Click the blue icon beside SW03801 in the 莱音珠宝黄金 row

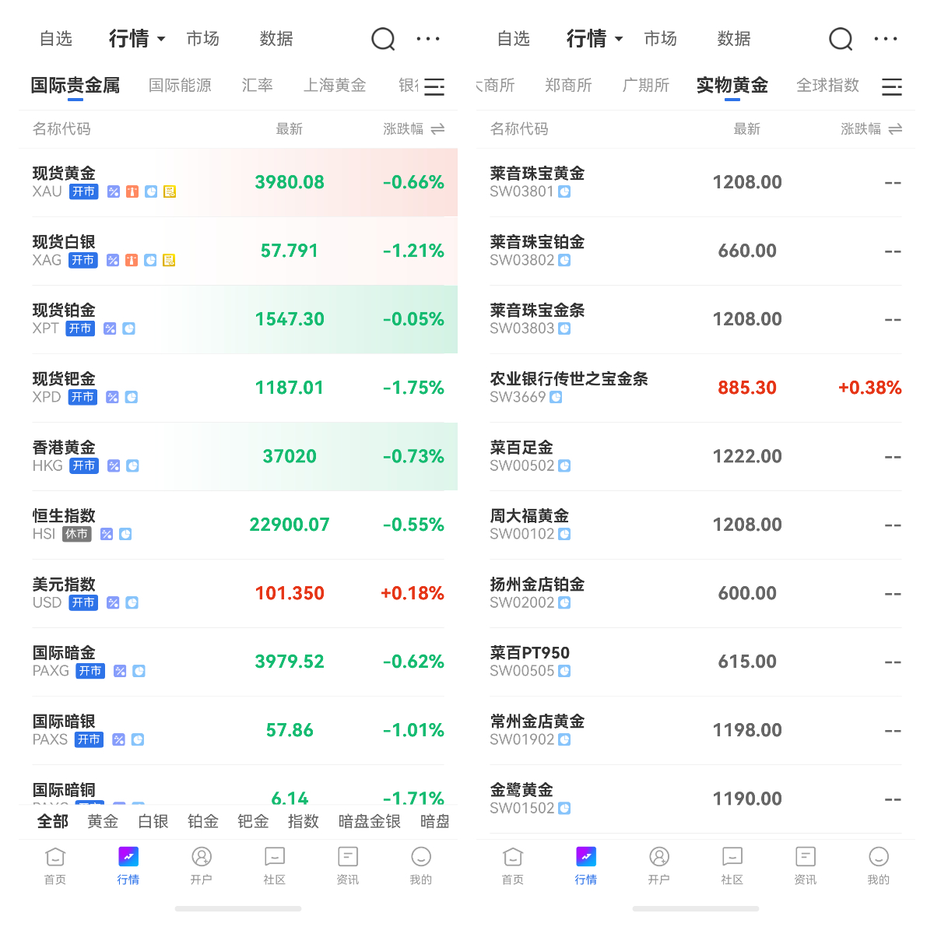click(565, 191)
